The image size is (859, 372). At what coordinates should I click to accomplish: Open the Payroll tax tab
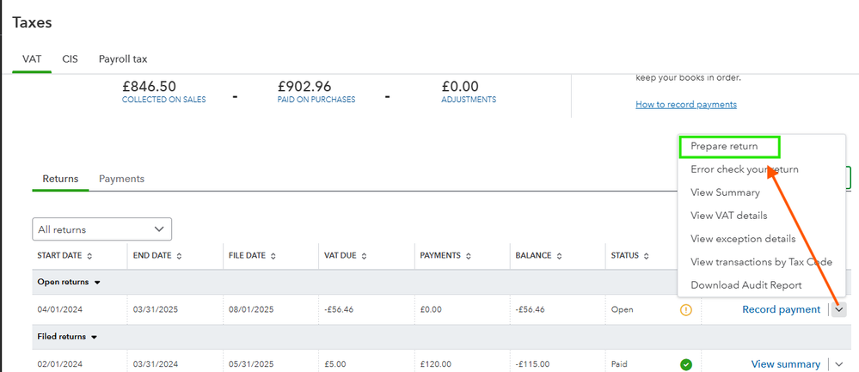(x=123, y=59)
